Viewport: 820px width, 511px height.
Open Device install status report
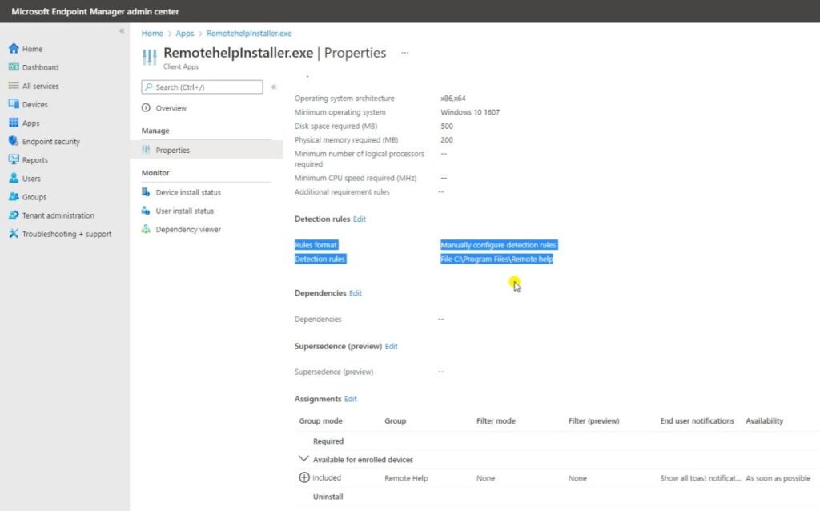click(188, 192)
